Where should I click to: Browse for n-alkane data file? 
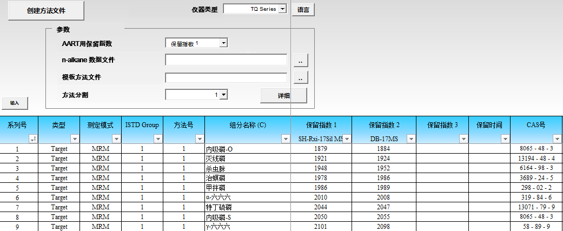[300, 60]
